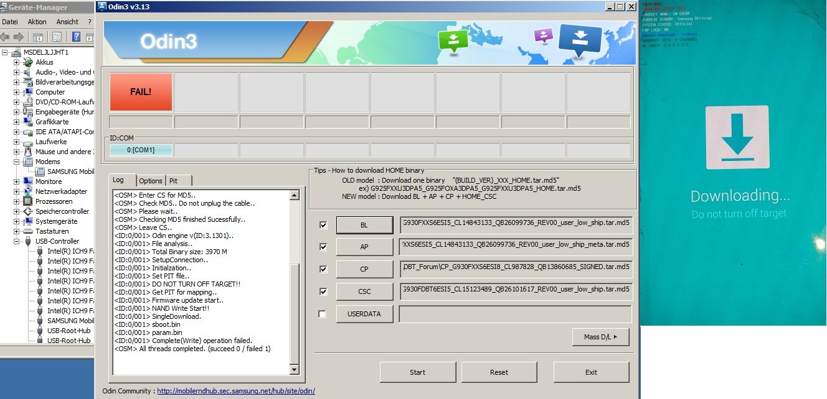Select the USB-Controller plug icon

pyautogui.click(x=28, y=241)
